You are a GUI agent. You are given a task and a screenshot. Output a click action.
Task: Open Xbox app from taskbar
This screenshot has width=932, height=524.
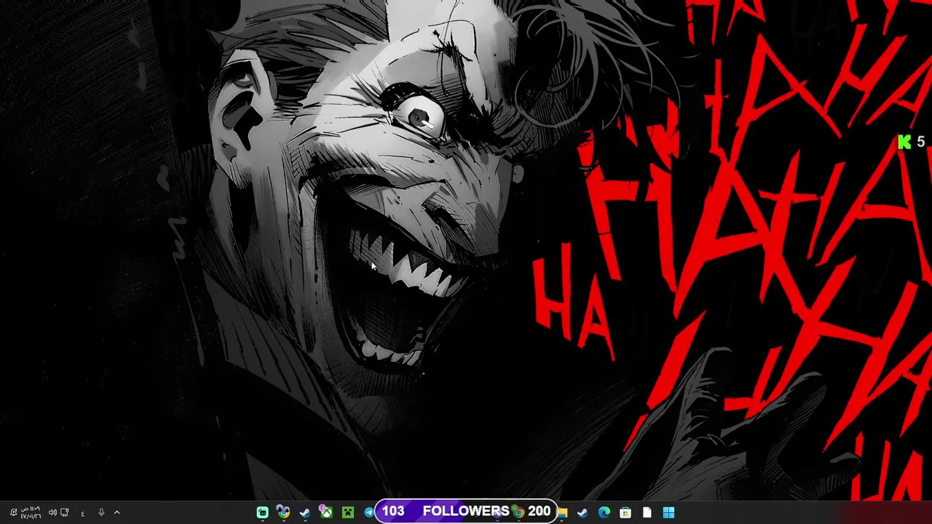click(x=326, y=512)
